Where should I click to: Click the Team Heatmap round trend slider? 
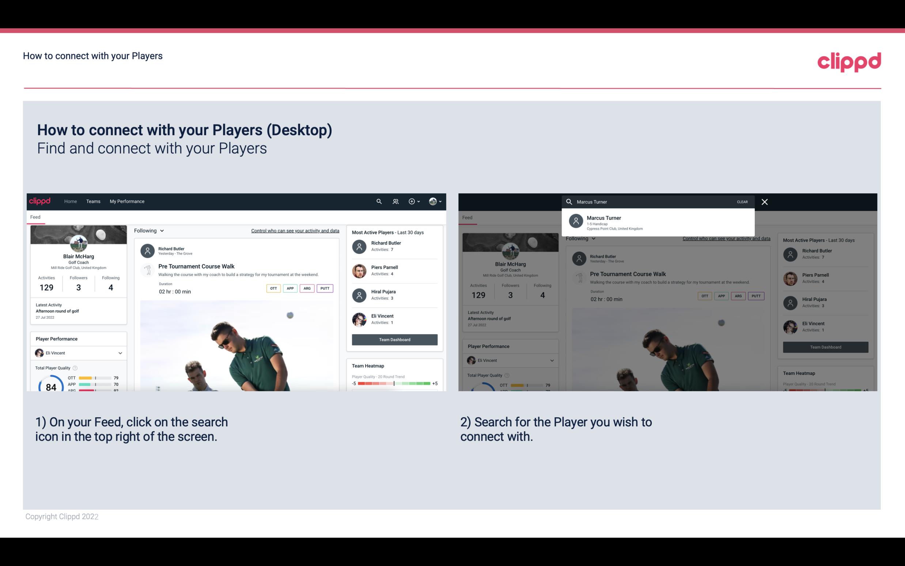(x=394, y=384)
